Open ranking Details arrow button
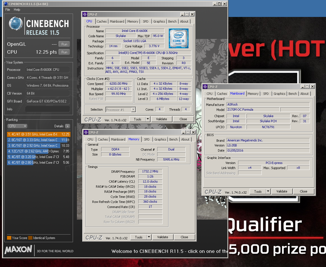Screen dimensions: 326x267 [x=68, y=126]
